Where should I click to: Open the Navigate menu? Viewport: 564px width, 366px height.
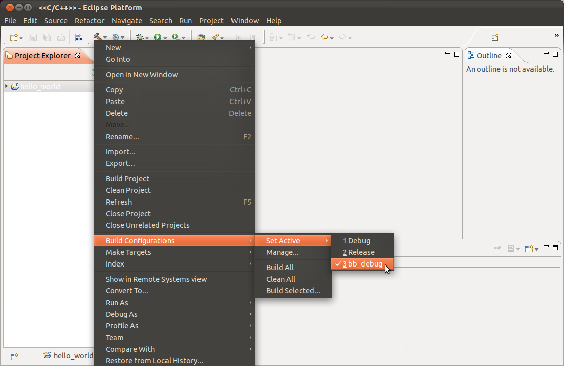pos(126,21)
